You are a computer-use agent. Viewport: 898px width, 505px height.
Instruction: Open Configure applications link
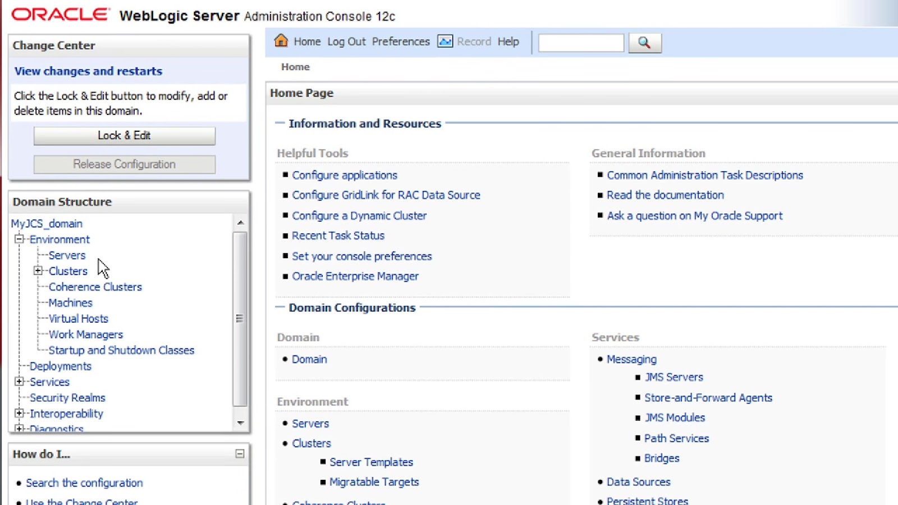click(x=344, y=175)
